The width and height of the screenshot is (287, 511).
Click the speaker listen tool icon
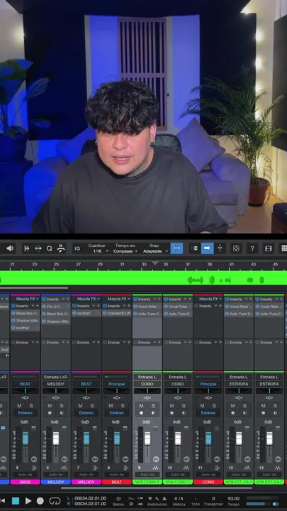tap(10, 248)
